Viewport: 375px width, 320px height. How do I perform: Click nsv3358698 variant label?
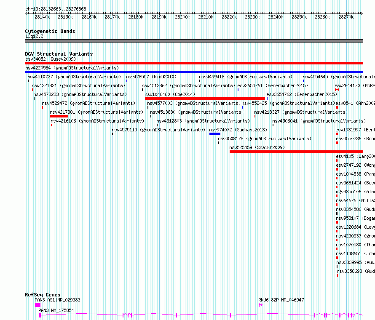[356, 271]
